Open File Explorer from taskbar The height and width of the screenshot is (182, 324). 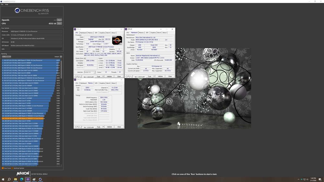pyautogui.click(x=15, y=179)
